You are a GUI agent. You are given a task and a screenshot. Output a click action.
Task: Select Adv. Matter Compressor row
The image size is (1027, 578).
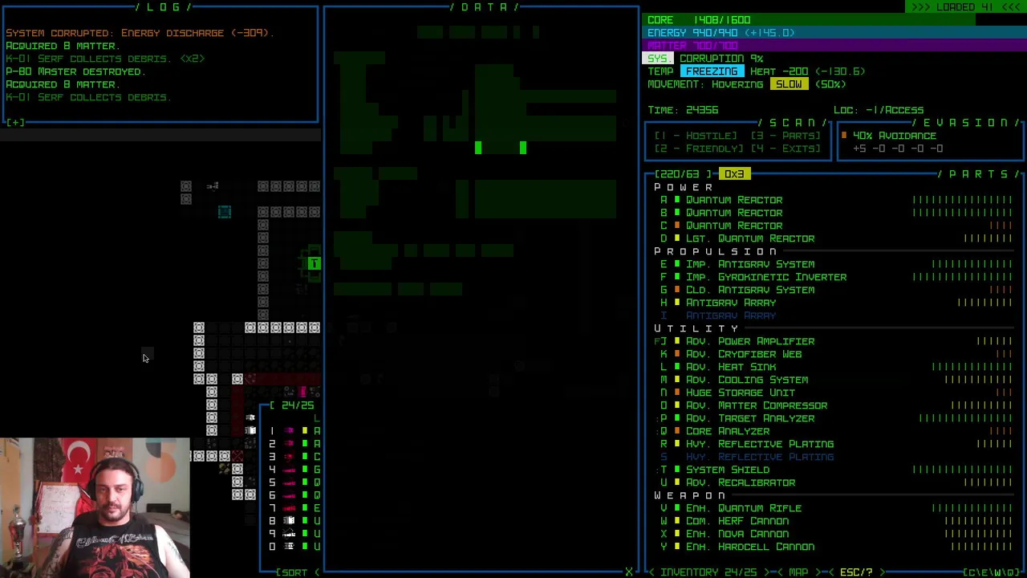834,405
